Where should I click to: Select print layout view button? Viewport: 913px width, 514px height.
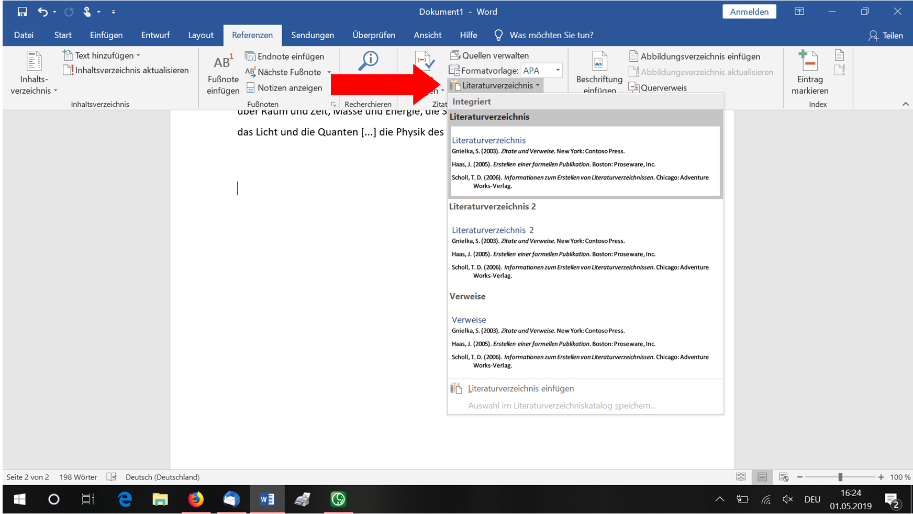pyautogui.click(x=762, y=477)
